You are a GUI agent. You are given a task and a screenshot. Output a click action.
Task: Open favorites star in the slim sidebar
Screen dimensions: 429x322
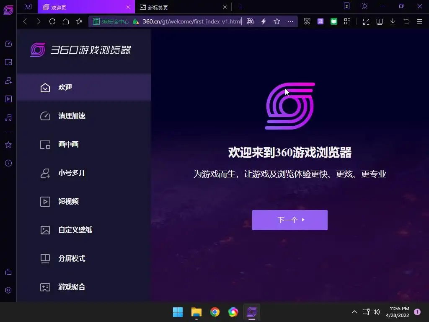pyautogui.click(x=8, y=145)
